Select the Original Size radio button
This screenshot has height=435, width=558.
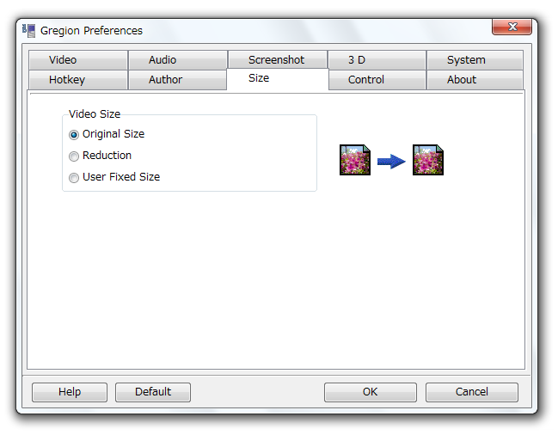74,135
